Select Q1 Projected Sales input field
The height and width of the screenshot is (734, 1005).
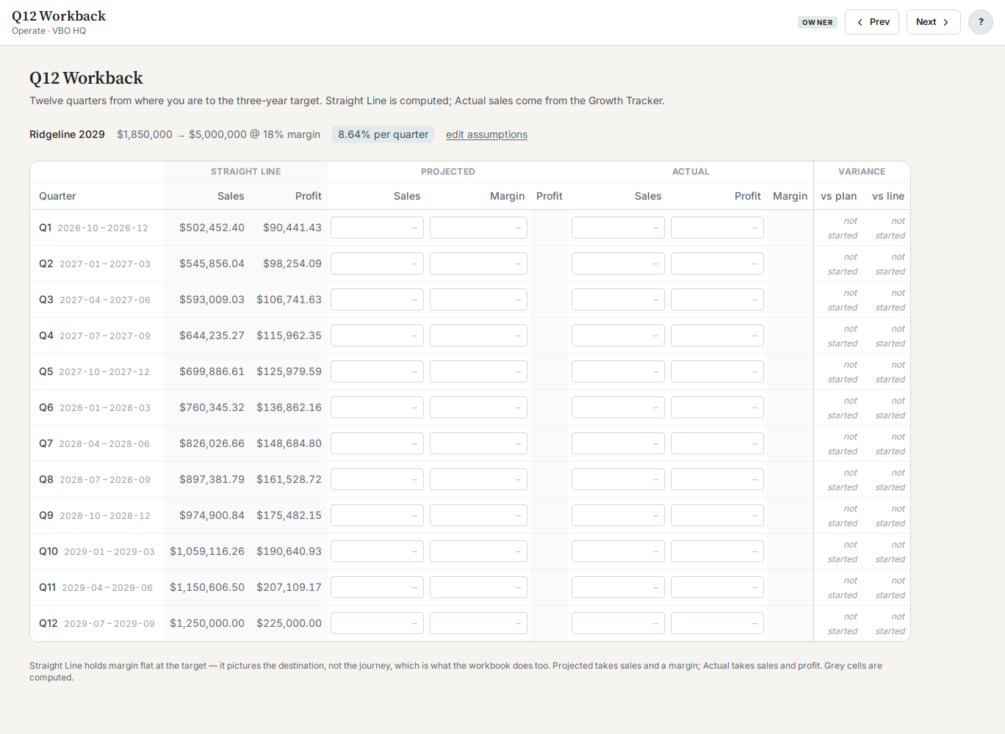[x=377, y=228]
